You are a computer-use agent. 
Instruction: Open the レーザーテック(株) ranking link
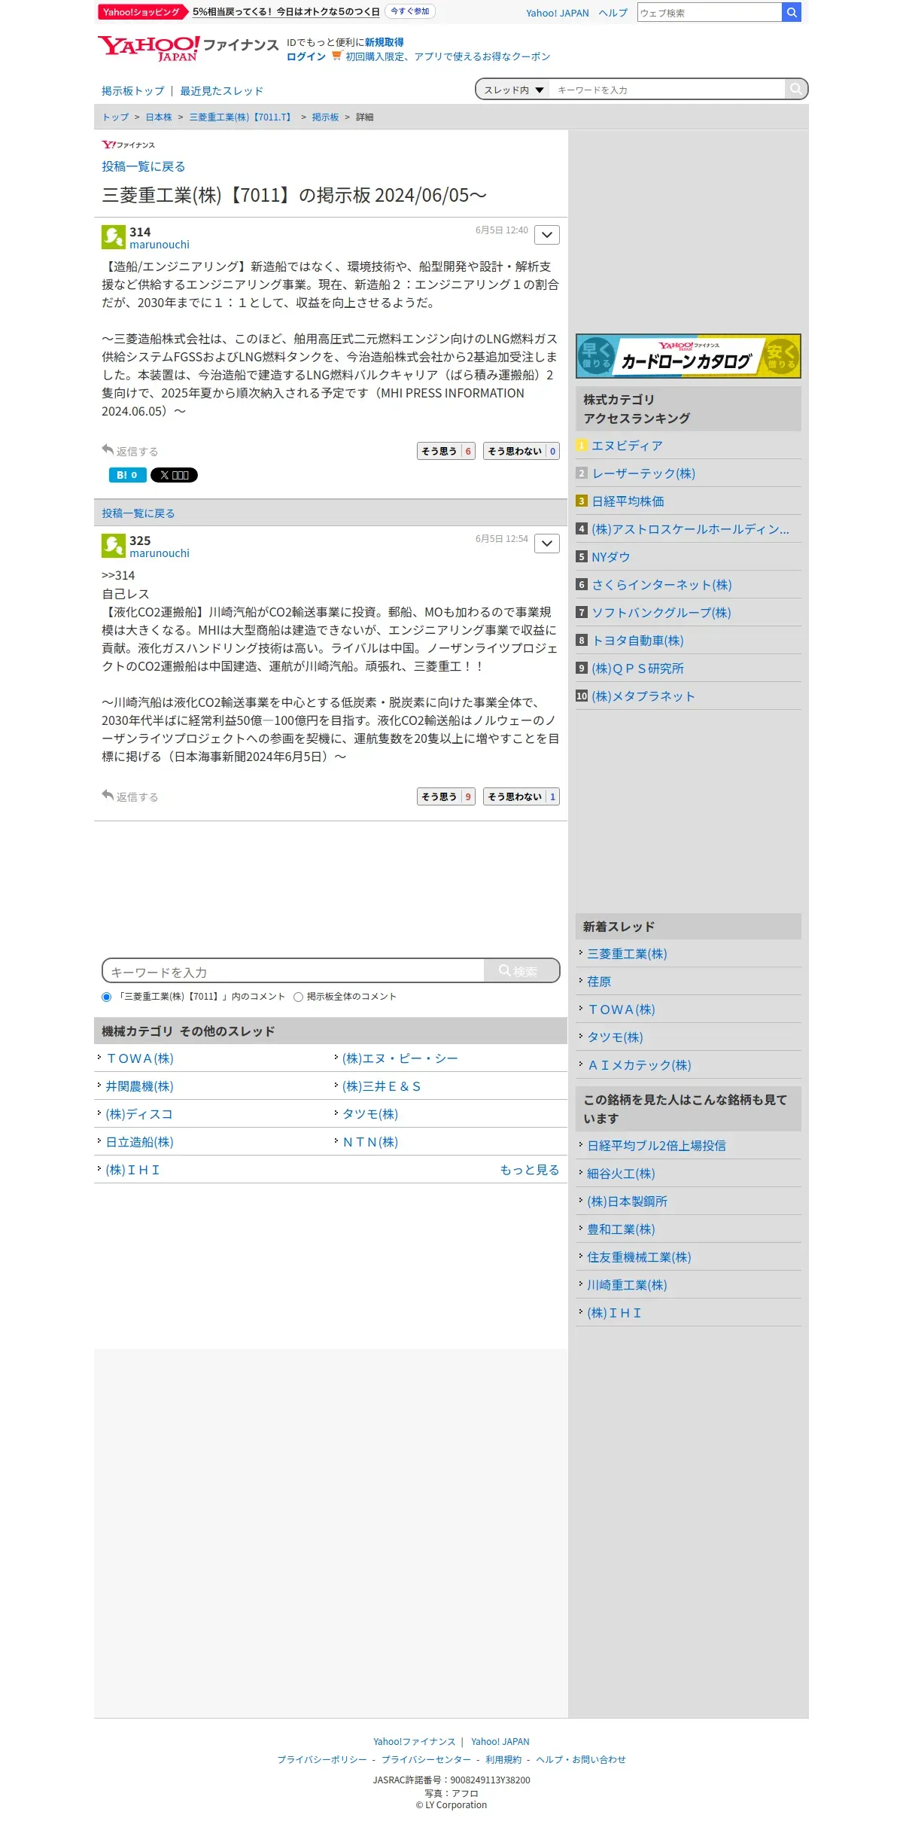pyautogui.click(x=643, y=473)
